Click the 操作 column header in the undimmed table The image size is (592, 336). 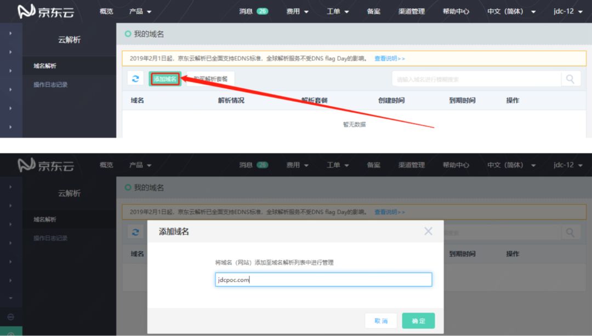pos(513,100)
